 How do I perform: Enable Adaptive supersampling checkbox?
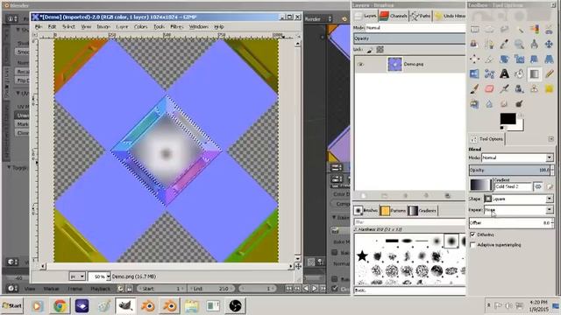[472, 245]
